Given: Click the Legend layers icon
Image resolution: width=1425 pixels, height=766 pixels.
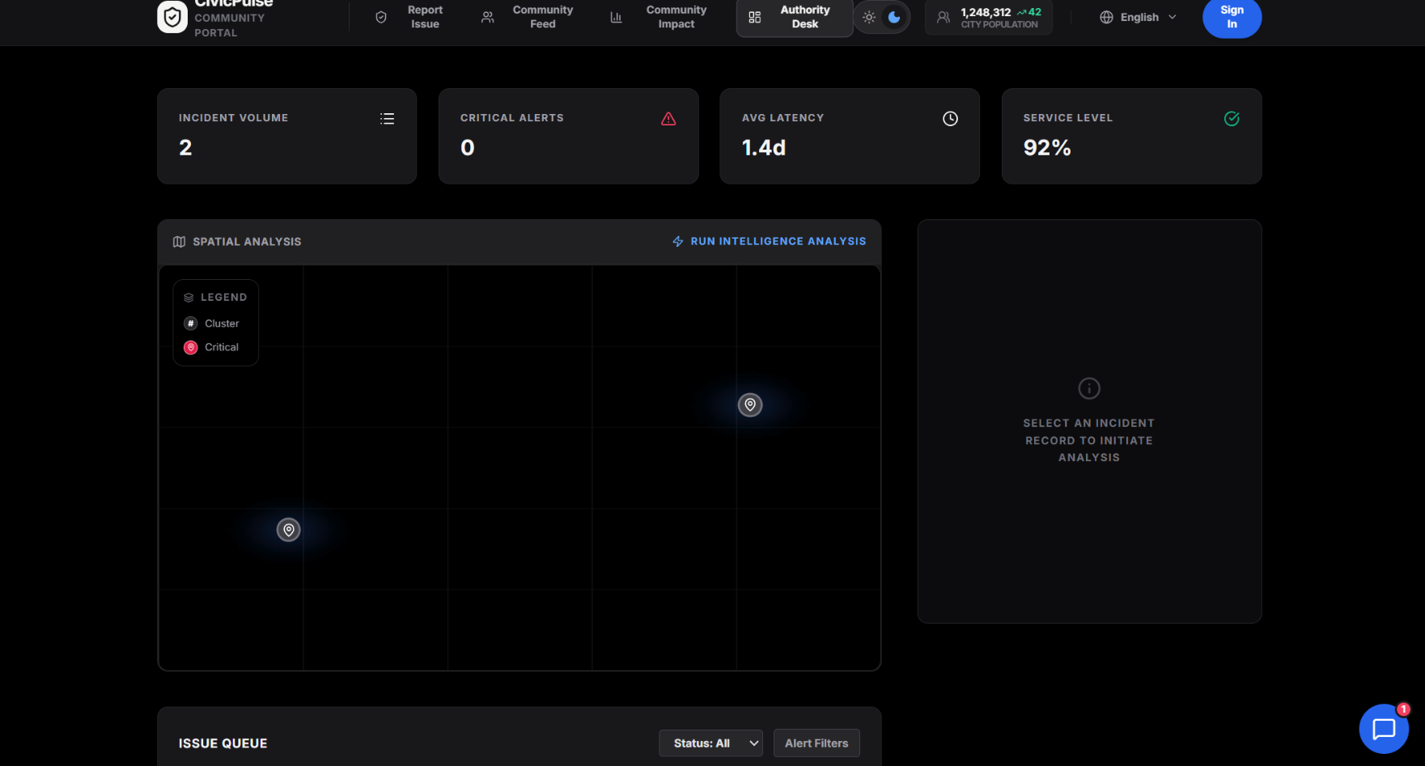Looking at the screenshot, I should [x=189, y=298].
